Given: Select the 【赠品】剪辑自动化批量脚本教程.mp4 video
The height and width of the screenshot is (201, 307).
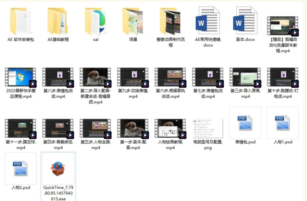Looking at the screenshot, I should pos(283,26).
